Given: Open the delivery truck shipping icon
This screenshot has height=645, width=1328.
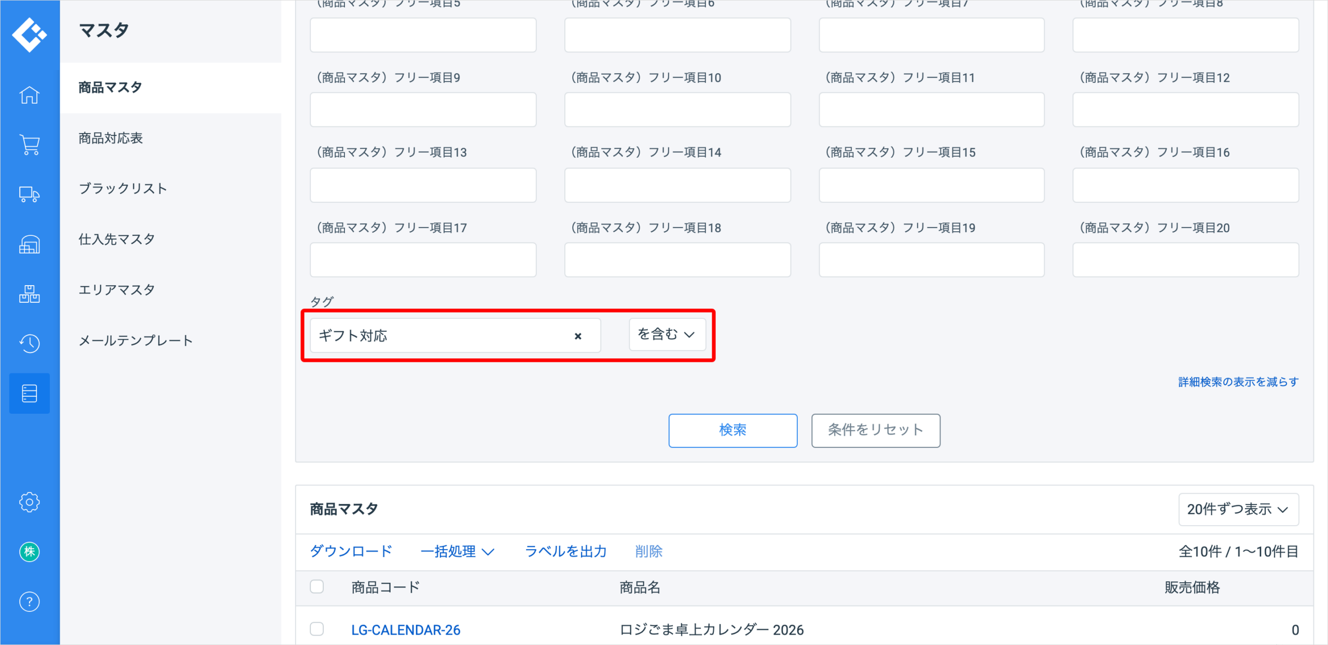Looking at the screenshot, I should click(30, 194).
